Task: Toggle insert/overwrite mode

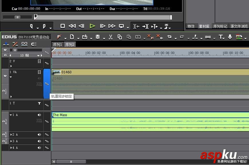Action: (6, 44)
